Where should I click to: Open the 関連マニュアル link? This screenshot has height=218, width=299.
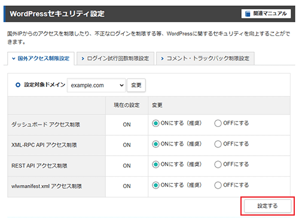[x=266, y=14]
